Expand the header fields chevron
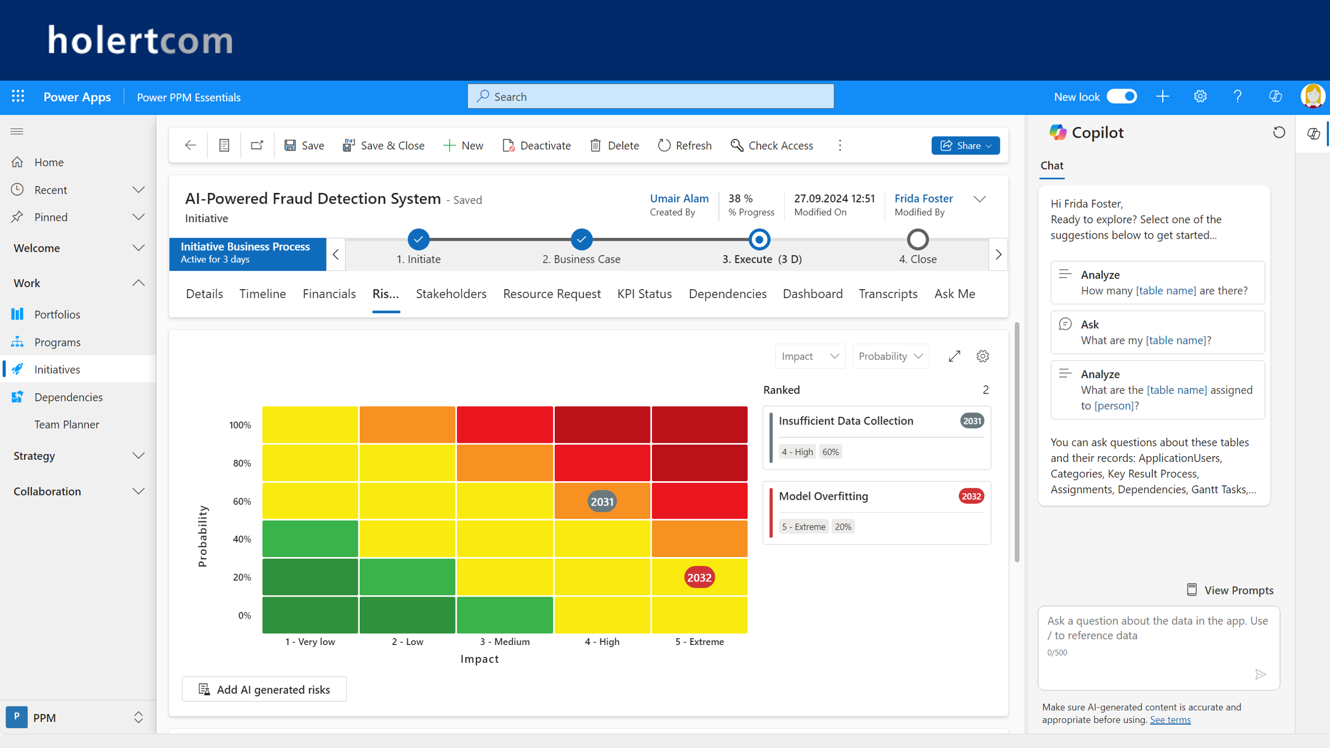This screenshot has height=748, width=1330. pyautogui.click(x=980, y=199)
